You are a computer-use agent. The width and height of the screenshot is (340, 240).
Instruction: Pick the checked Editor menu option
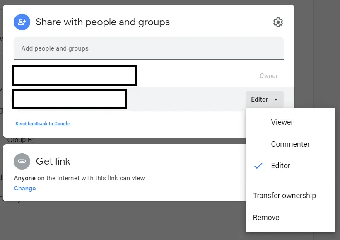click(280, 166)
